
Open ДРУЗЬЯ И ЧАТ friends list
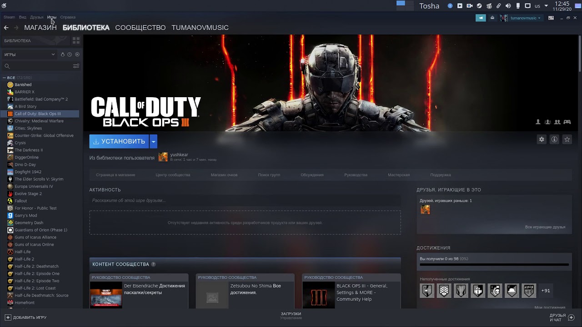click(x=562, y=317)
